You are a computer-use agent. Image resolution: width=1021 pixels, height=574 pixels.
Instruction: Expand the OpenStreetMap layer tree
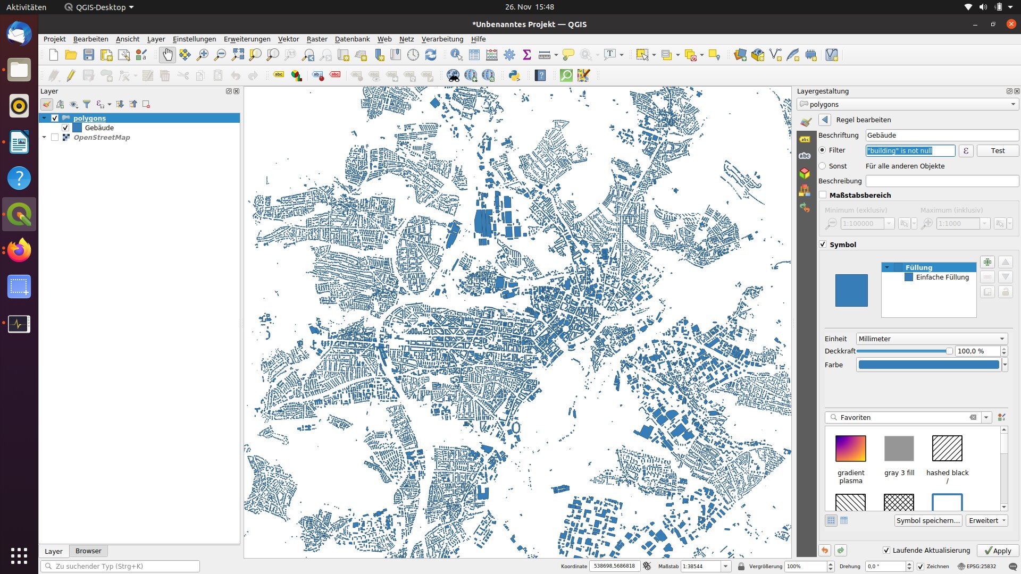click(x=44, y=137)
